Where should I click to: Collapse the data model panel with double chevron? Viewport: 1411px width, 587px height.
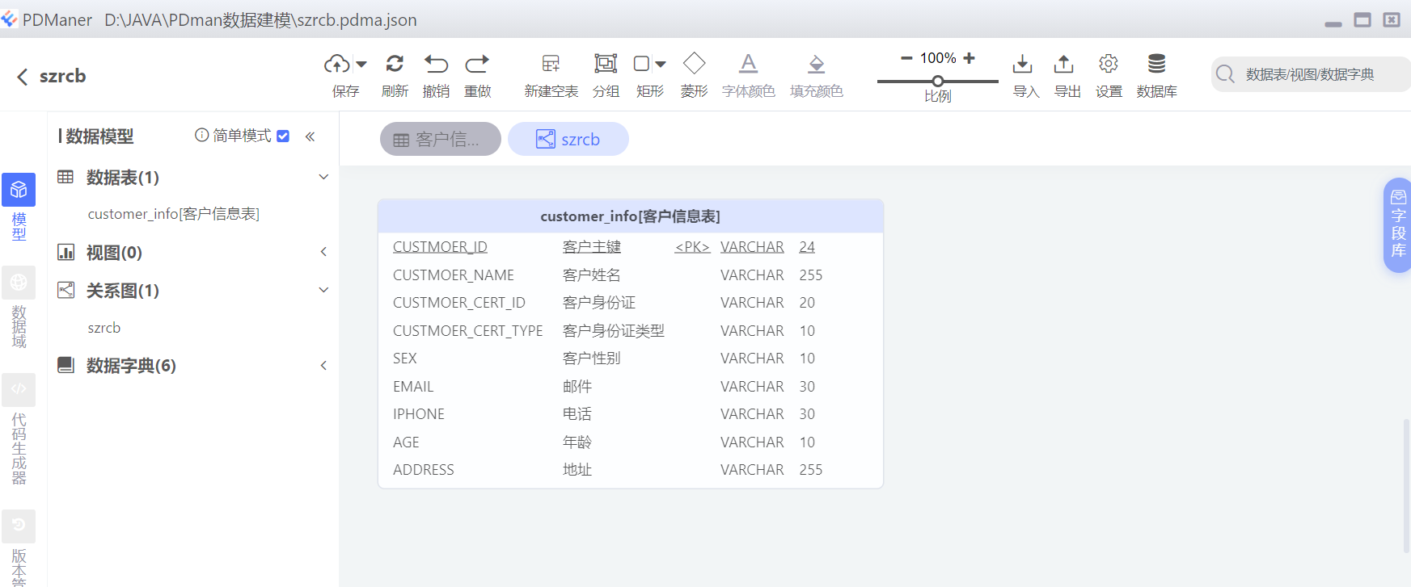310,136
